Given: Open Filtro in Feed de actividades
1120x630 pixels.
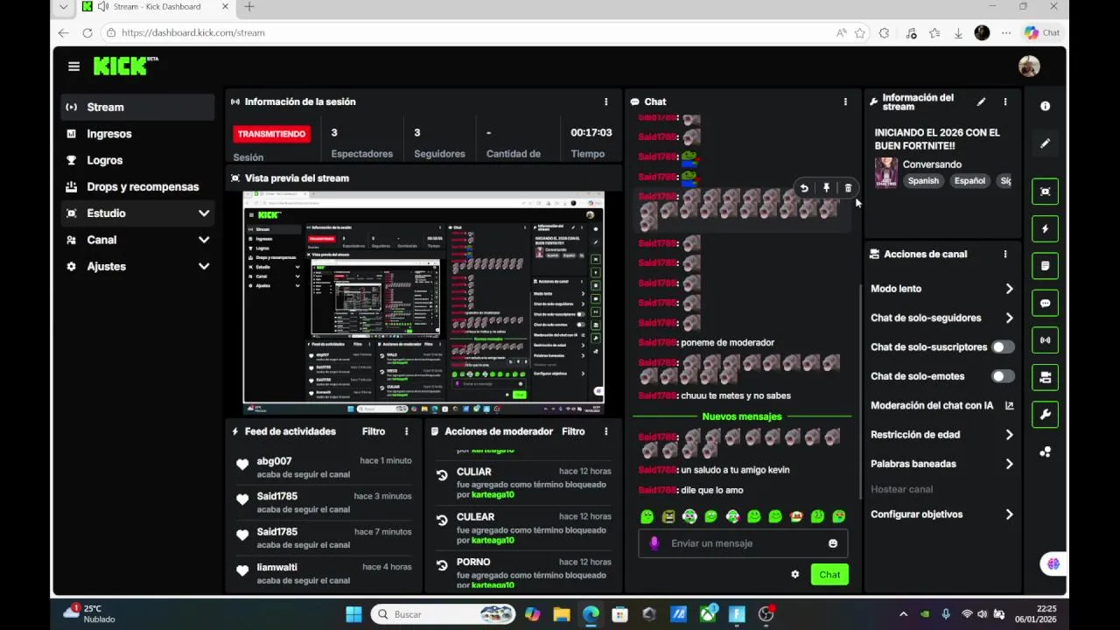Looking at the screenshot, I should coord(374,431).
